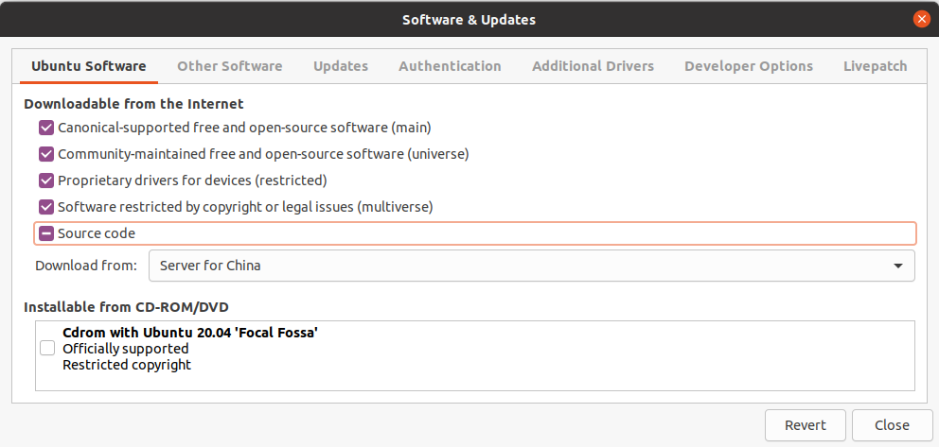Click the dropdown arrow beside Server for China
Viewport: 939px width, 447px height.
click(897, 266)
